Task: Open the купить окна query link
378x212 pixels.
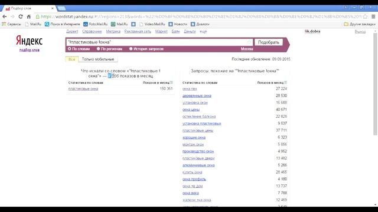Action: 192,173
